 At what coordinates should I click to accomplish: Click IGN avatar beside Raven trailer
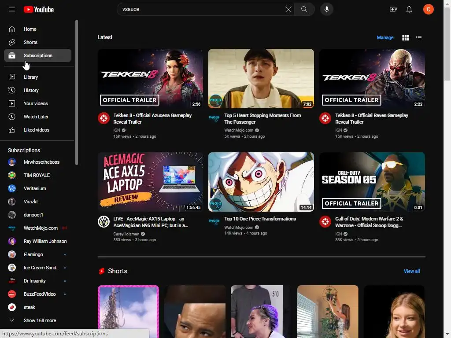[325, 118]
